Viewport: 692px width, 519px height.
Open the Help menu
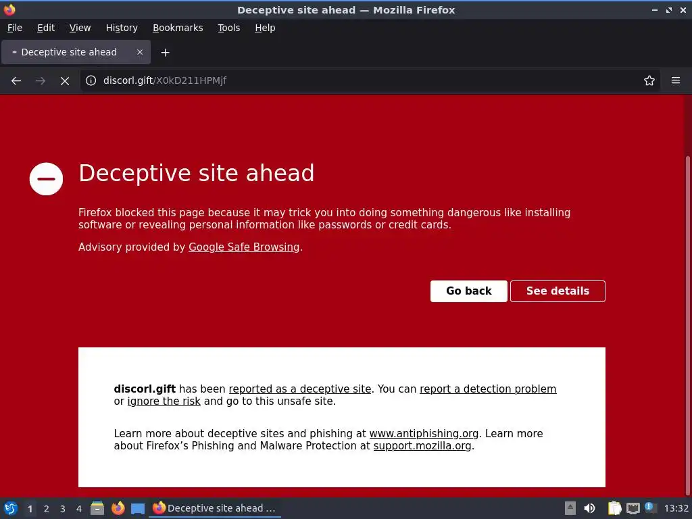(x=265, y=28)
